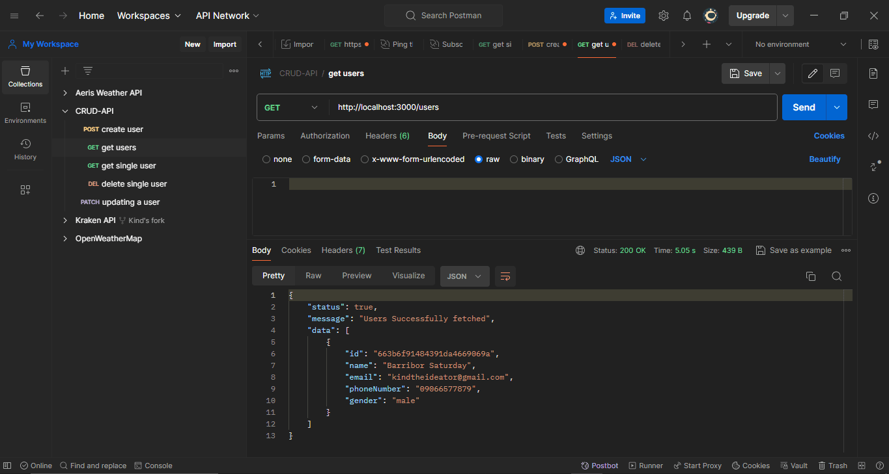Switch to Params tab
Screen dimensions: 889x474
[x=271, y=136]
